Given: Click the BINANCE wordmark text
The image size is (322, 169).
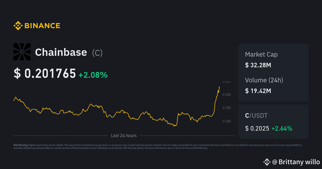Looking at the screenshot, I should (42, 26).
